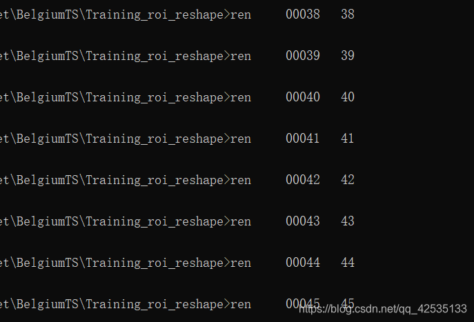474x322 pixels.
Task: Click the new name 38 argument
Action: click(348, 14)
